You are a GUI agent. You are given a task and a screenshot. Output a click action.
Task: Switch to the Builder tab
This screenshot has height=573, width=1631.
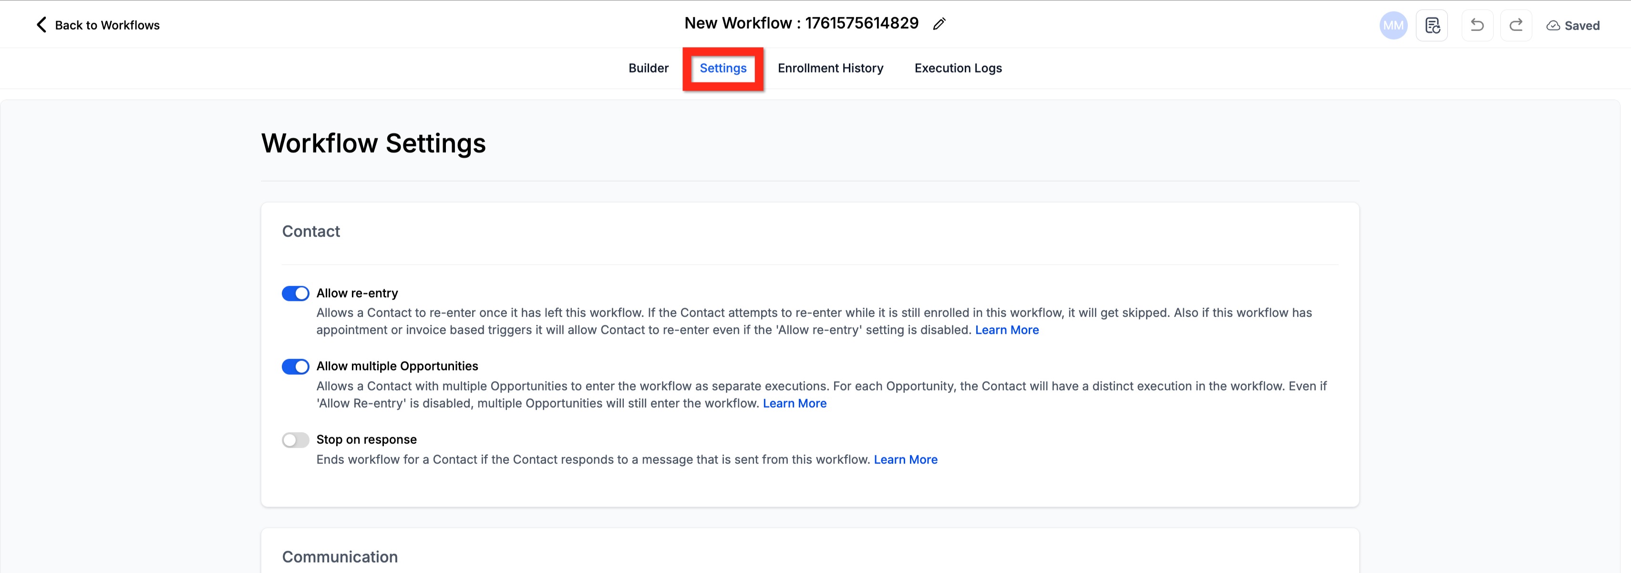coord(649,68)
